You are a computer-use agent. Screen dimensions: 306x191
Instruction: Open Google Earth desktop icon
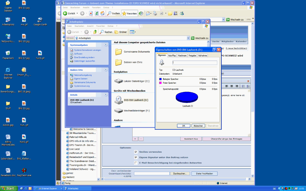40,20
